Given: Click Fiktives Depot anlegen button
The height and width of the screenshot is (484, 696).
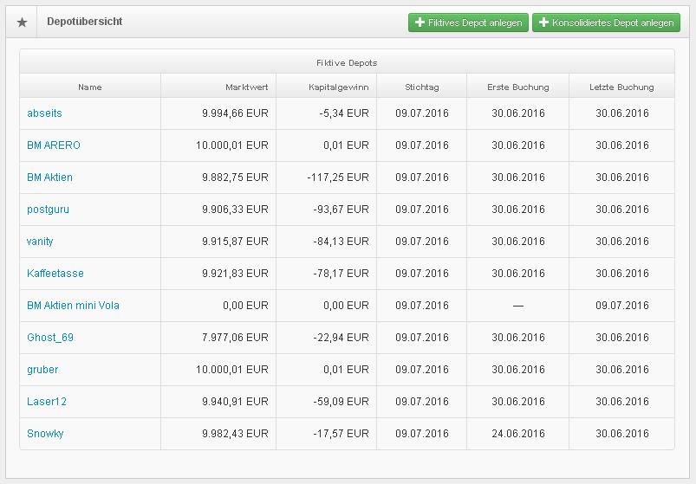Looking at the screenshot, I should coord(468,23).
